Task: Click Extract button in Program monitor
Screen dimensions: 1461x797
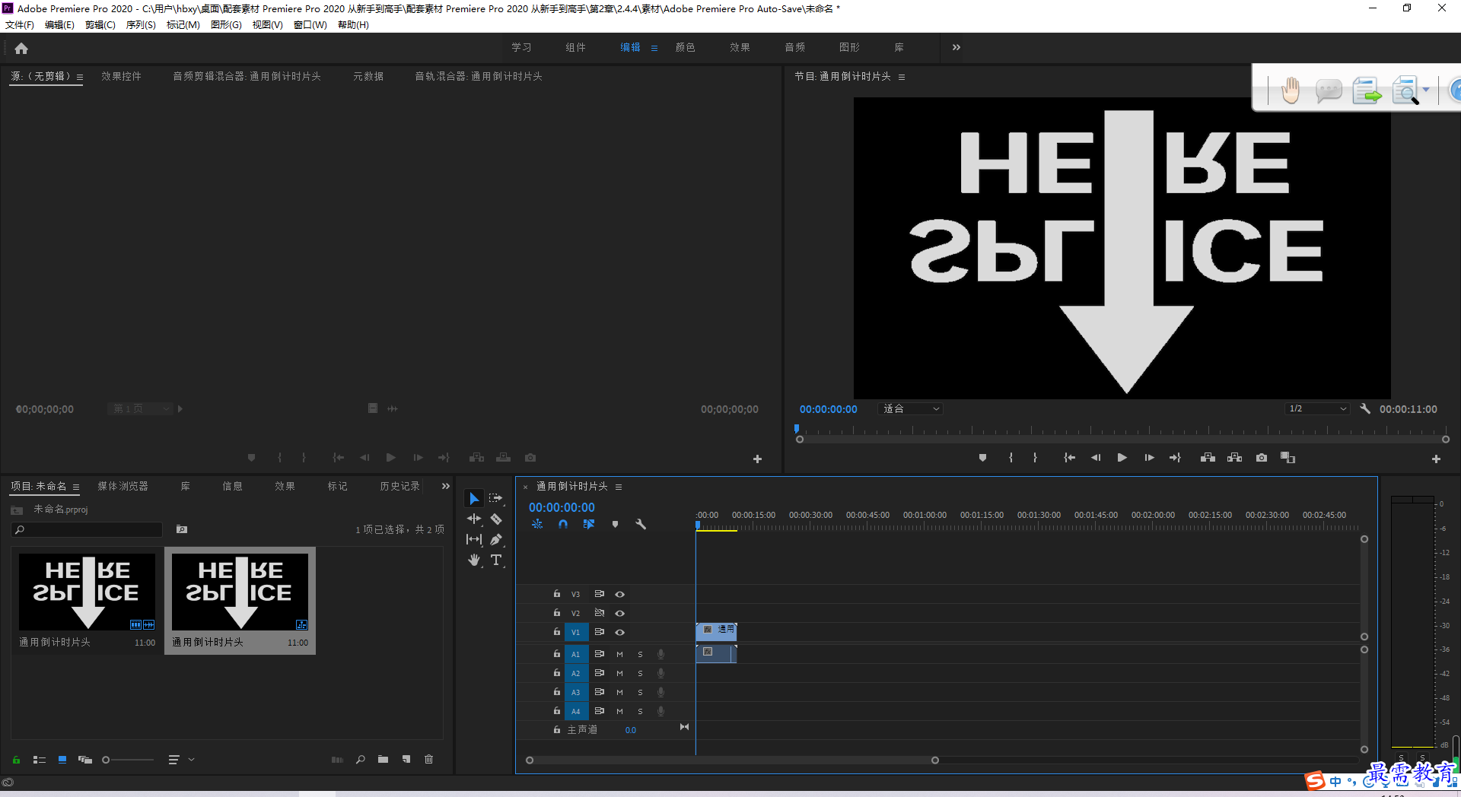Action: click(1234, 458)
